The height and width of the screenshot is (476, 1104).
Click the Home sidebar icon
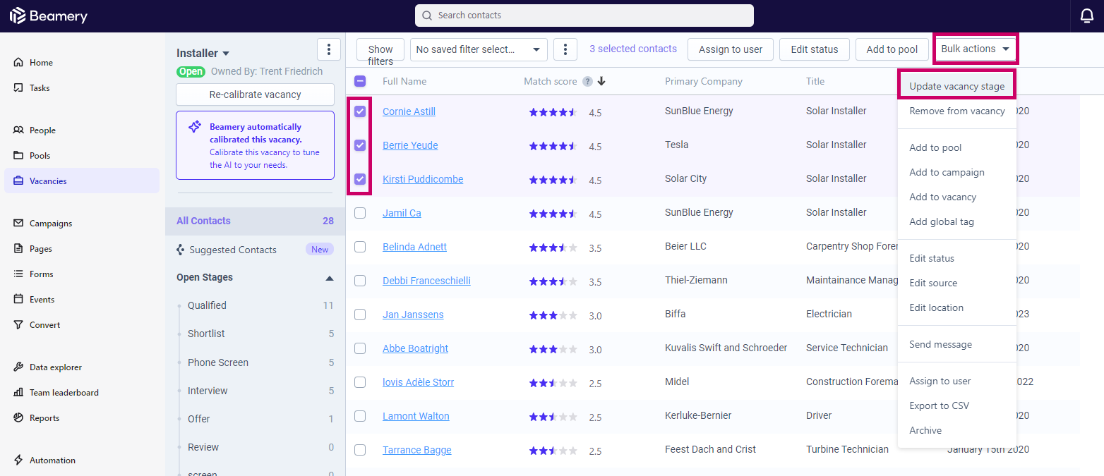pyautogui.click(x=18, y=63)
